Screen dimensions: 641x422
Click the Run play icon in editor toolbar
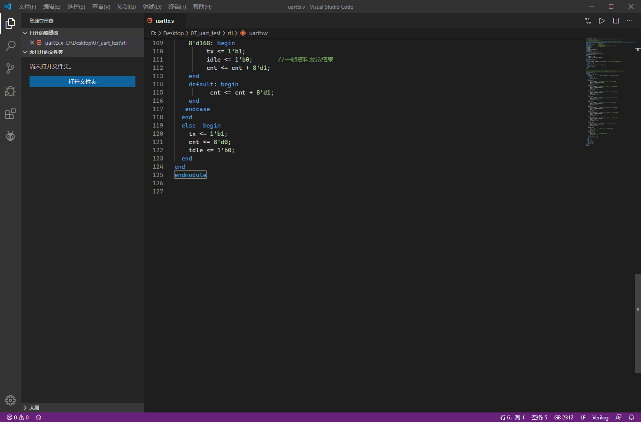602,21
